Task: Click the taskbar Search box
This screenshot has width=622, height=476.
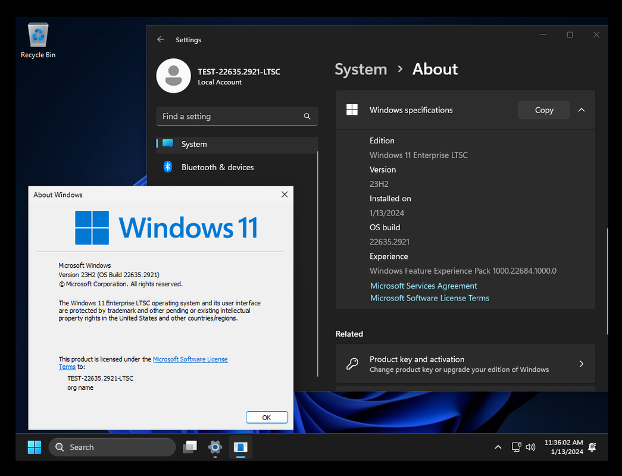Action: pos(112,447)
